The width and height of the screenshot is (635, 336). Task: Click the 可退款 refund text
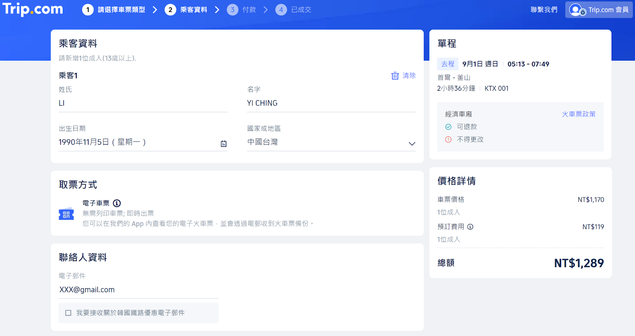click(x=467, y=127)
